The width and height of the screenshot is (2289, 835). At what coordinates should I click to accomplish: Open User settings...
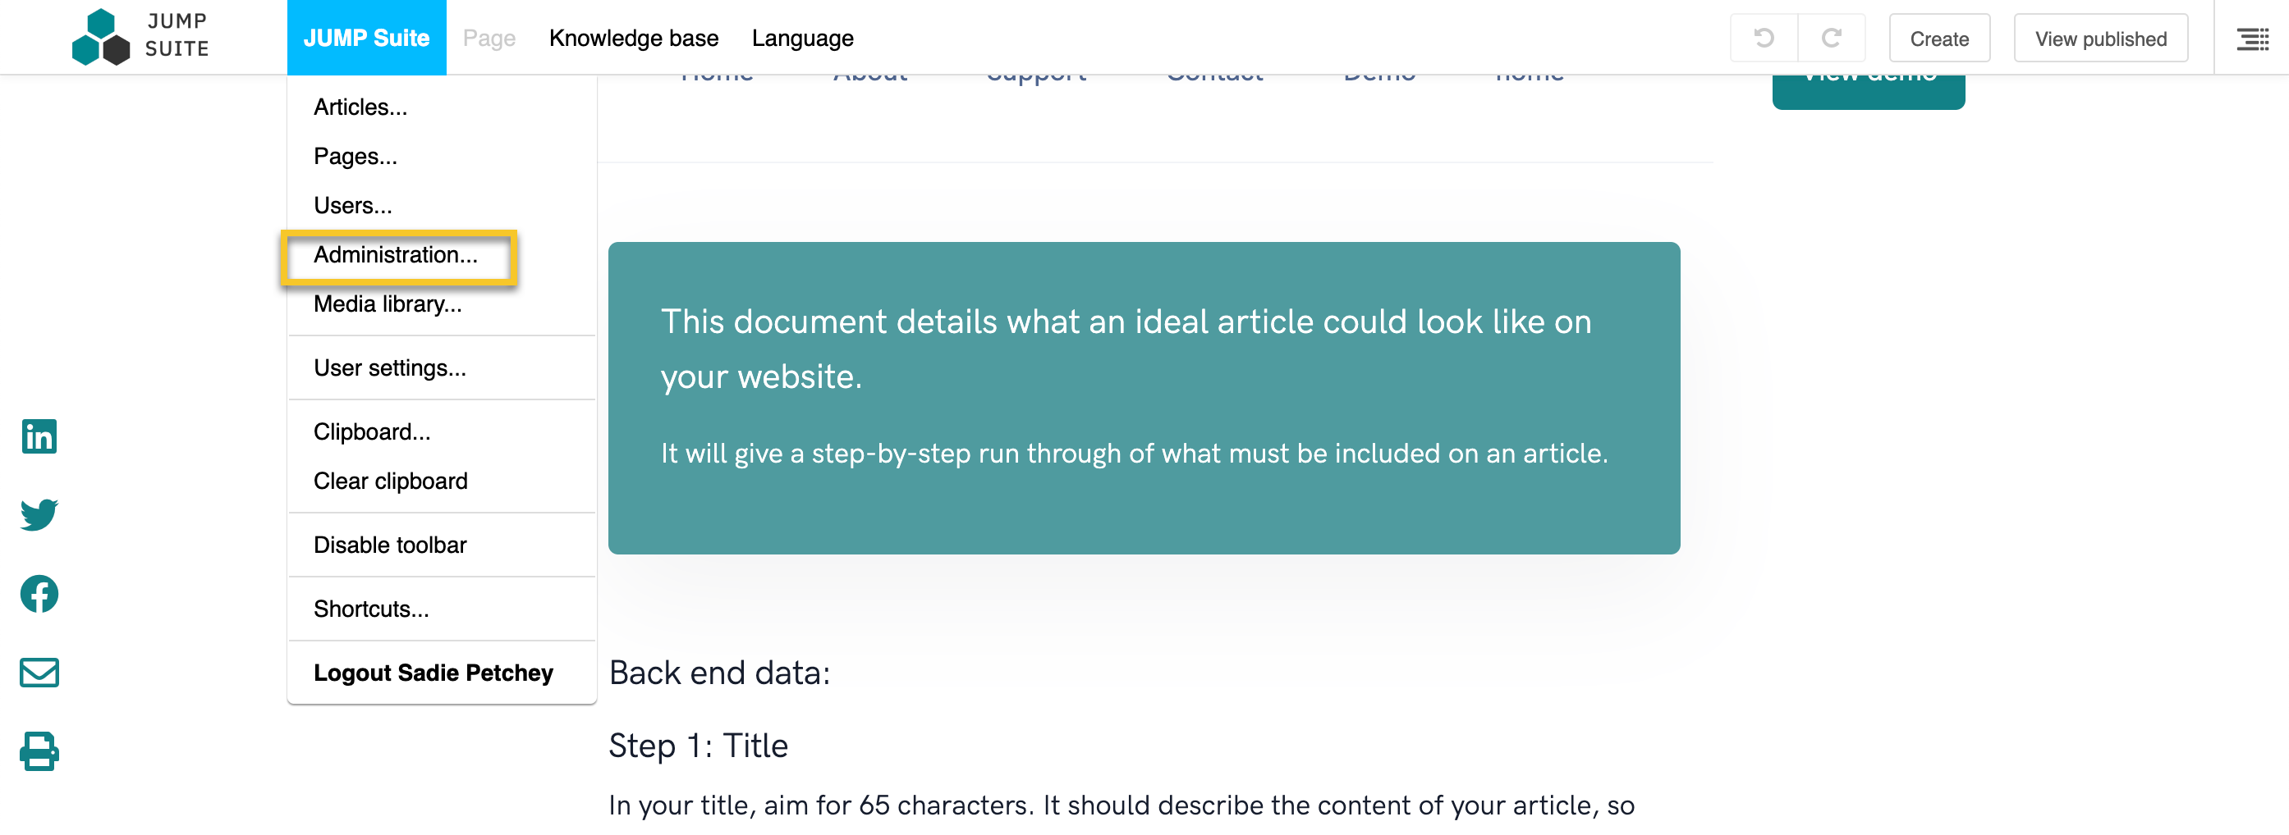pos(442,367)
